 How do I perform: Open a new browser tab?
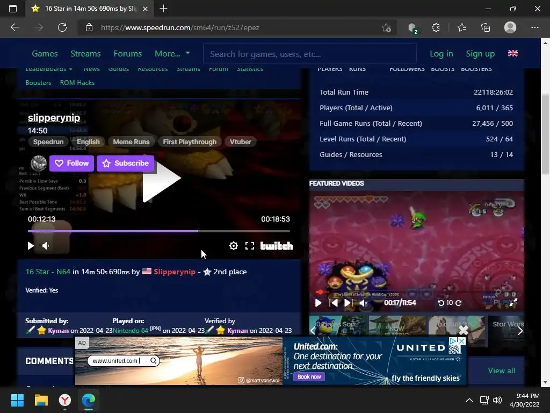(163, 9)
